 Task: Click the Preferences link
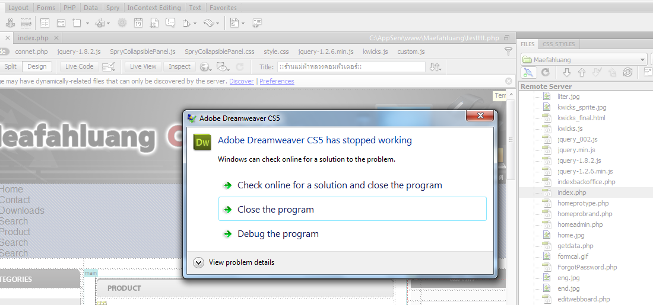pos(277,81)
